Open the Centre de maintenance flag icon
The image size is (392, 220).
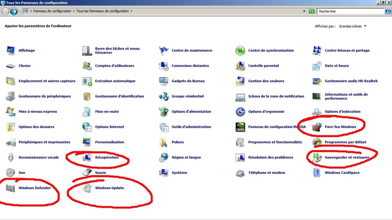coord(164,50)
